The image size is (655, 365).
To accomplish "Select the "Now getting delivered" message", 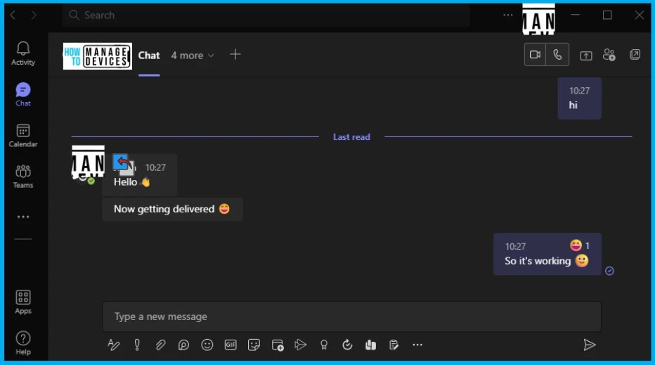I will pos(172,209).
